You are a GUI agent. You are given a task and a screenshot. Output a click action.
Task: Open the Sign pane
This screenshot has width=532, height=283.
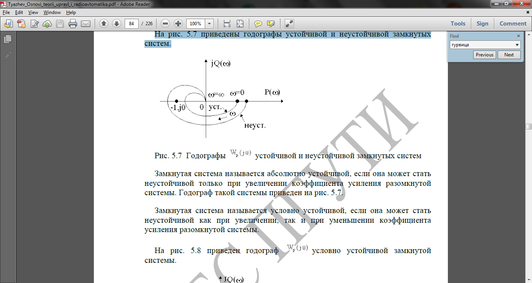pos(482,24)
